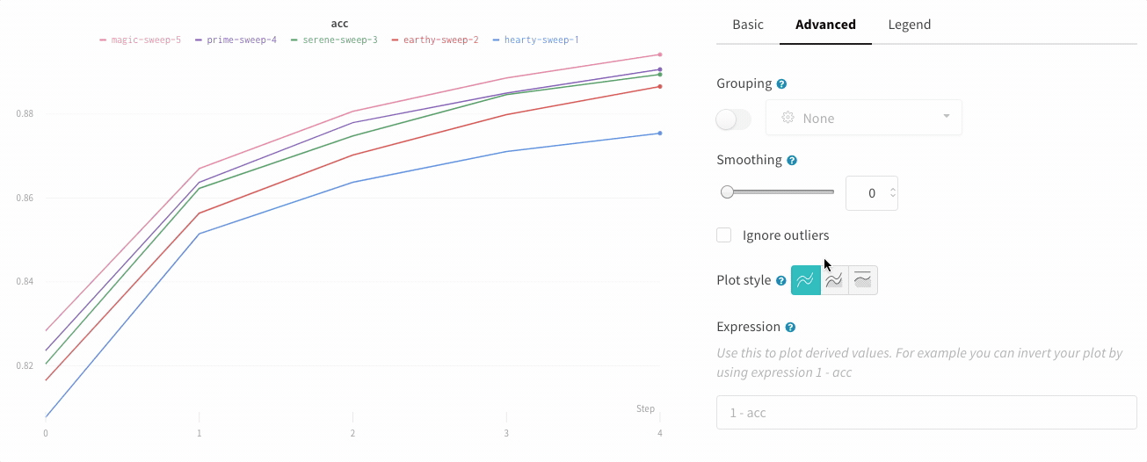Click the Expression help question-mark icon

(790, 328)
